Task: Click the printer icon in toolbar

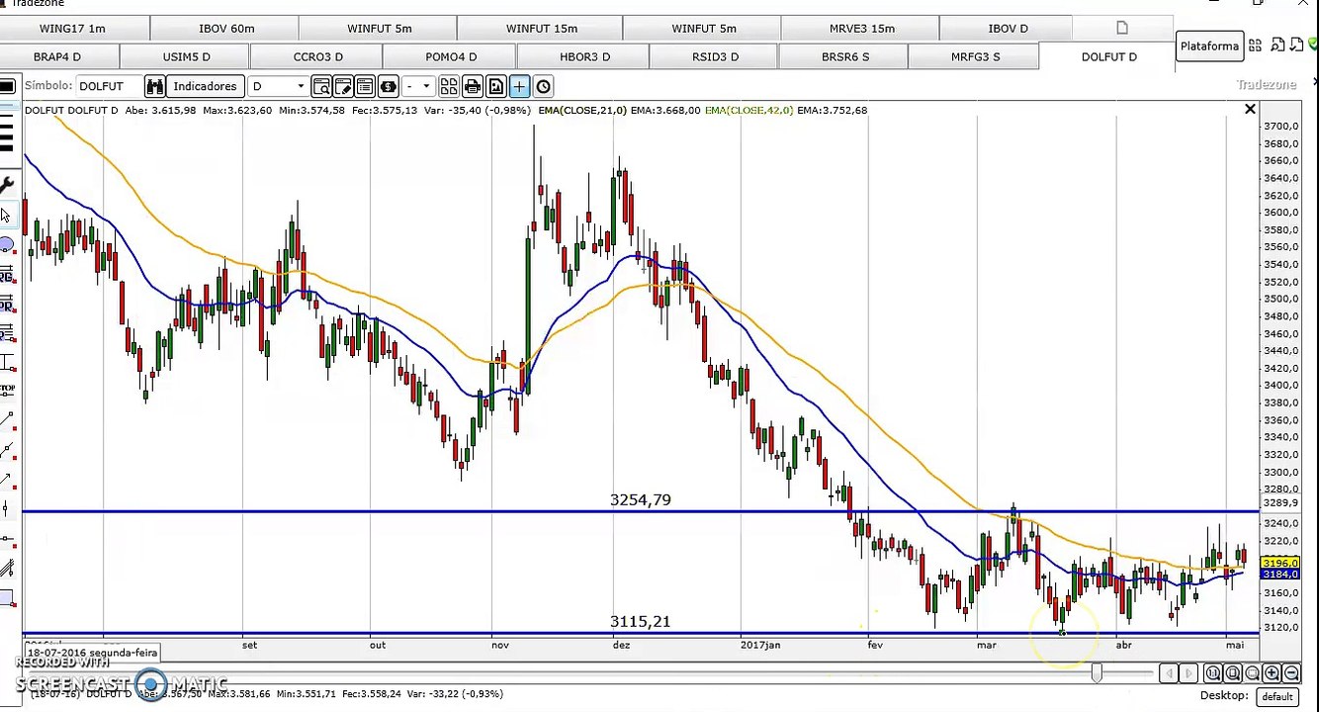Action: 472,86
